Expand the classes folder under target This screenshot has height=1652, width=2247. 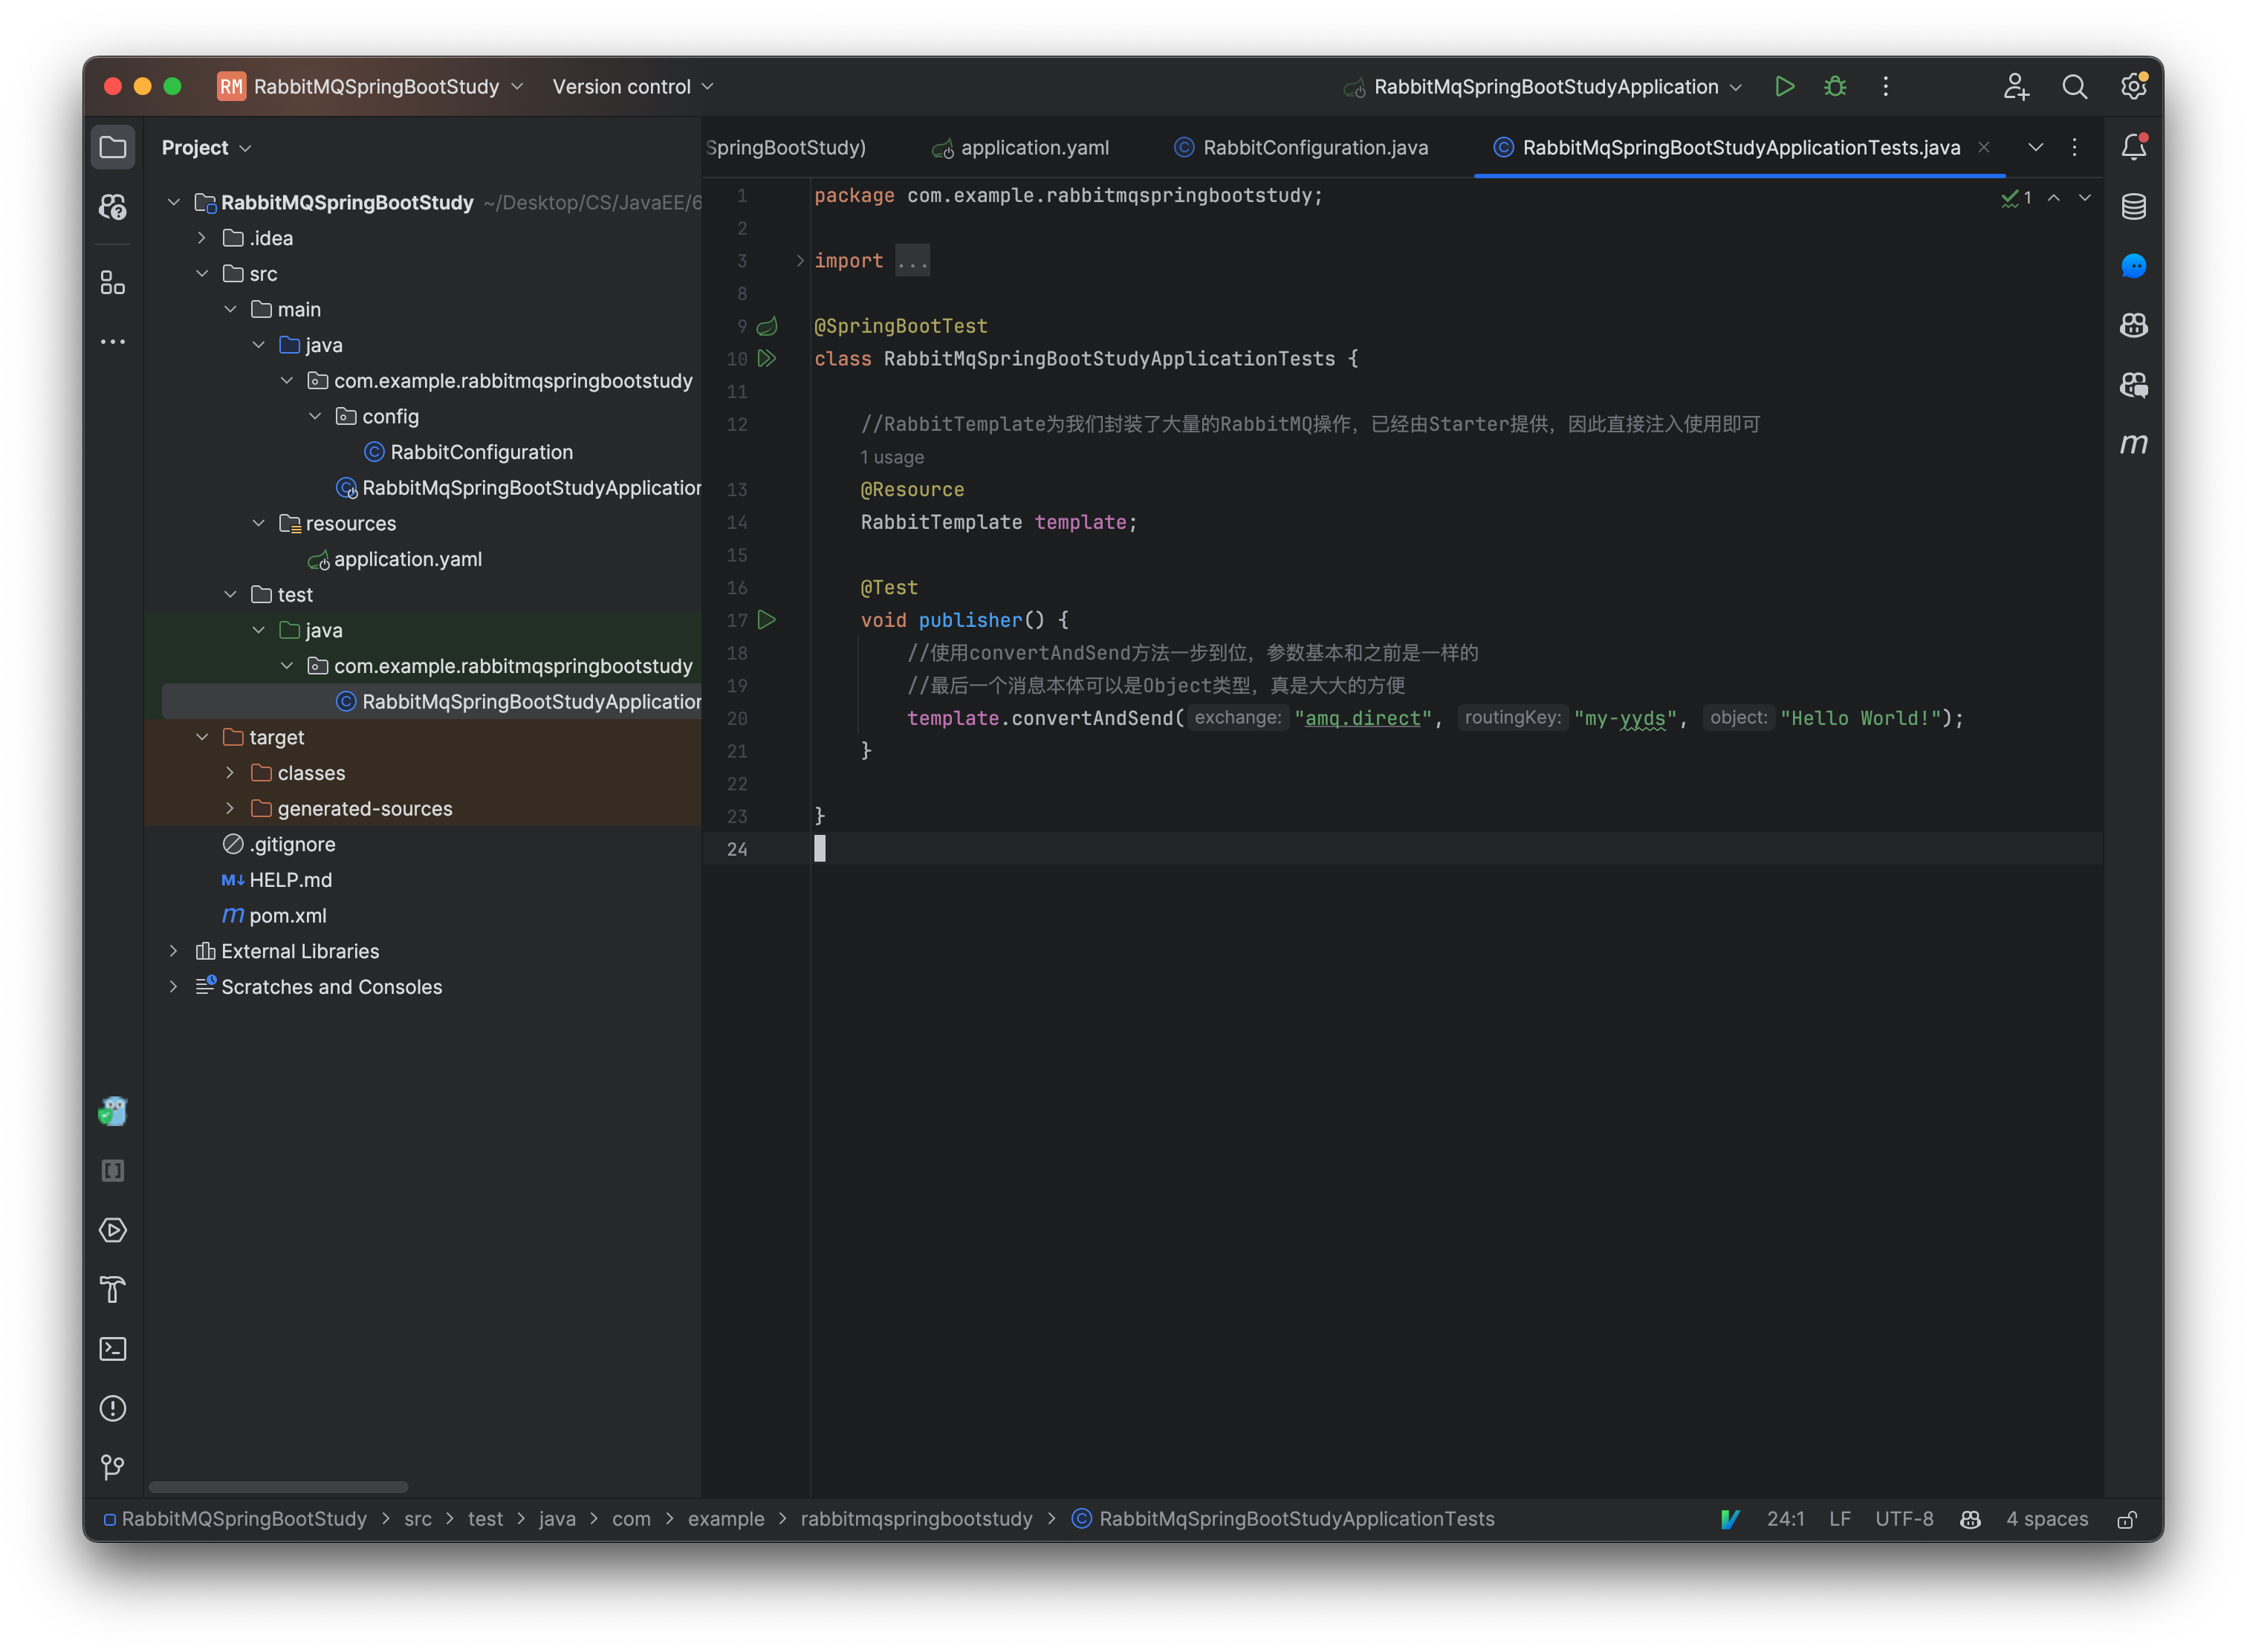click(231, 772)
